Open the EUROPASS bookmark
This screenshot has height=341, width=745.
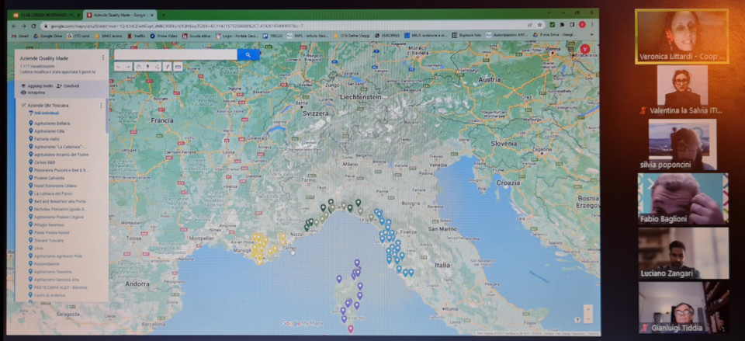tap(388, 35)
